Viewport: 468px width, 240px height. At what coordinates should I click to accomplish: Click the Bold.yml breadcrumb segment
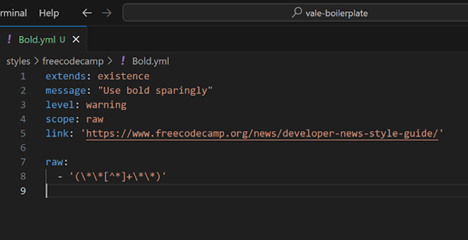pos(151,61)
